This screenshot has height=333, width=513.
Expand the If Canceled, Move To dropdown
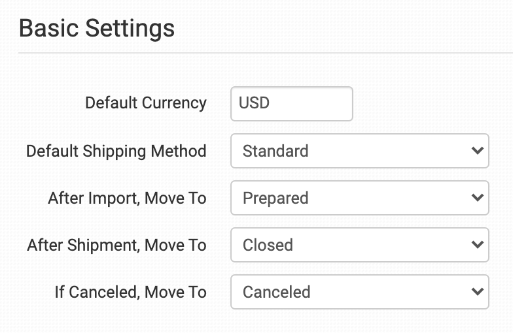359,292
